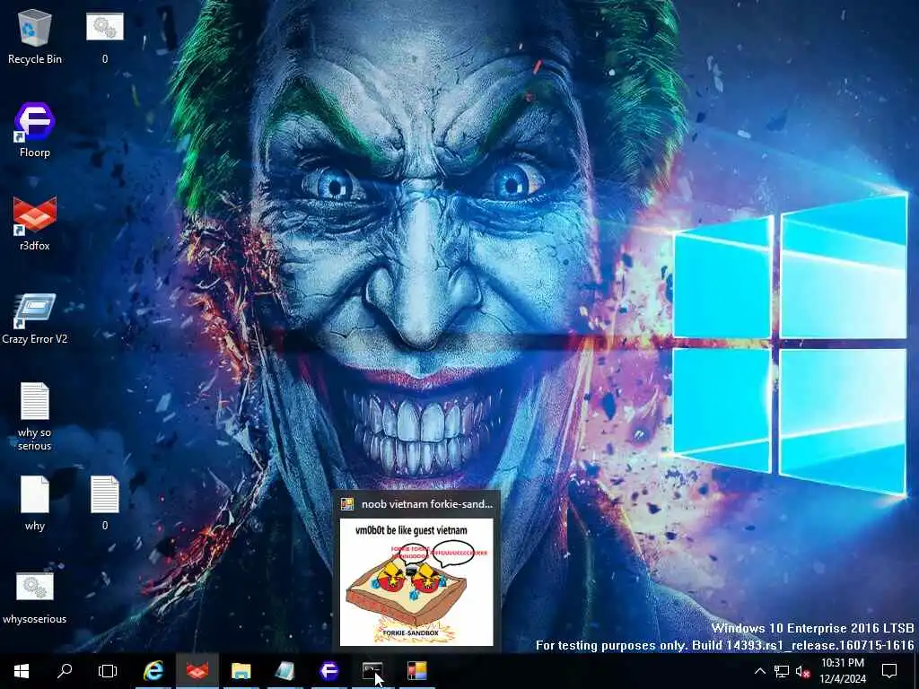Open the Action Center notifications icon
Screen dimensions: 919x689
point(889,671)
